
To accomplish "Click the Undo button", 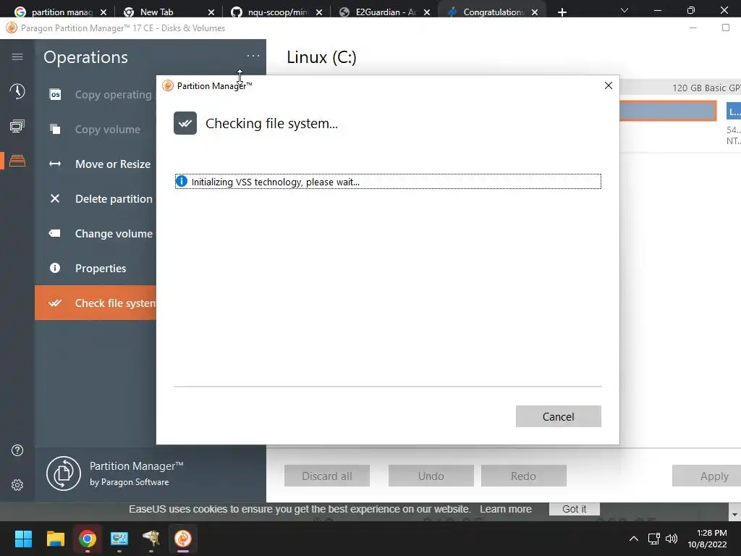I will (431, 476).
